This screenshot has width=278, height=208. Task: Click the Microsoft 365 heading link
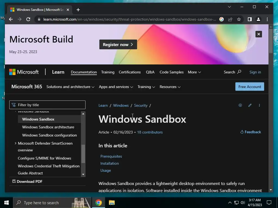(27, 87)
